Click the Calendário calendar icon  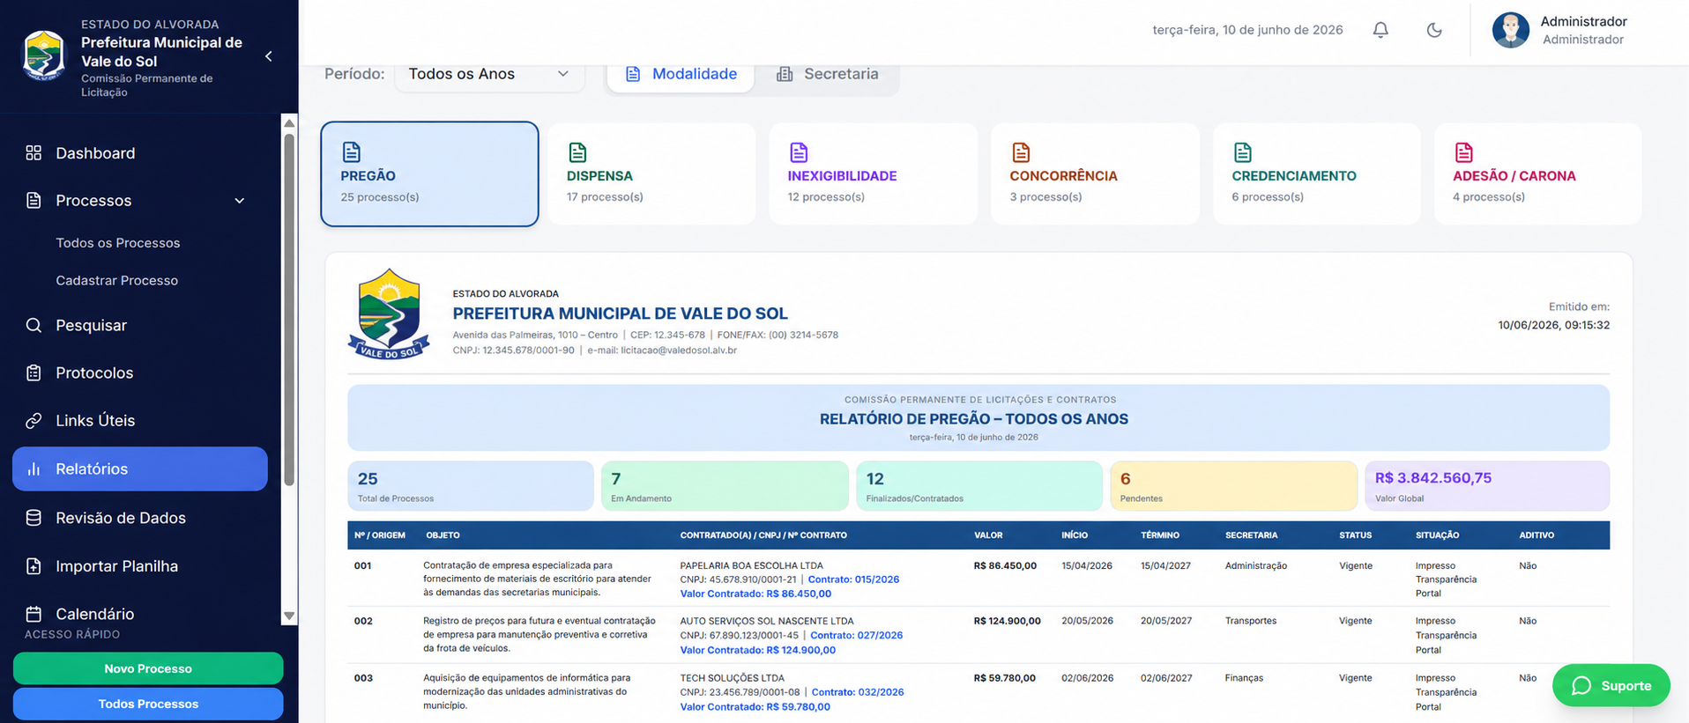tap(33, 614)
